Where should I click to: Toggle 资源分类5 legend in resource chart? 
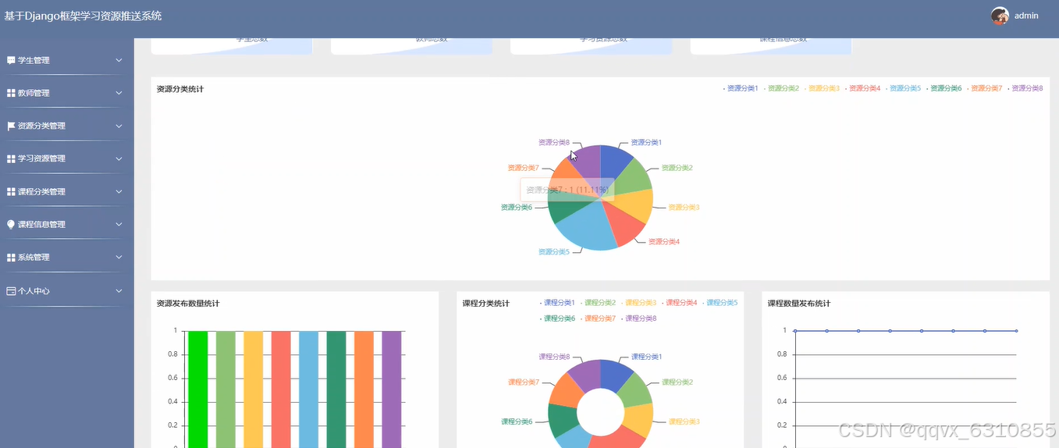(x=903, y=88)
